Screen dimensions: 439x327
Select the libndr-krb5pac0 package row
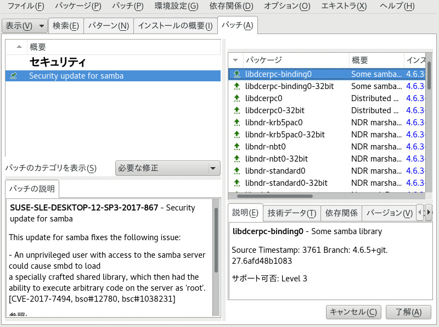tap(327, 122)
